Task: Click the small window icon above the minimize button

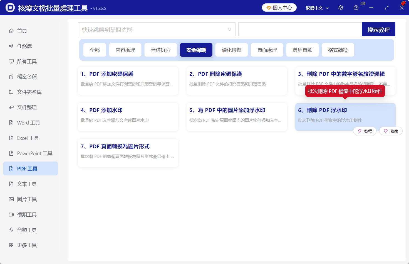Action: point(363,3)
